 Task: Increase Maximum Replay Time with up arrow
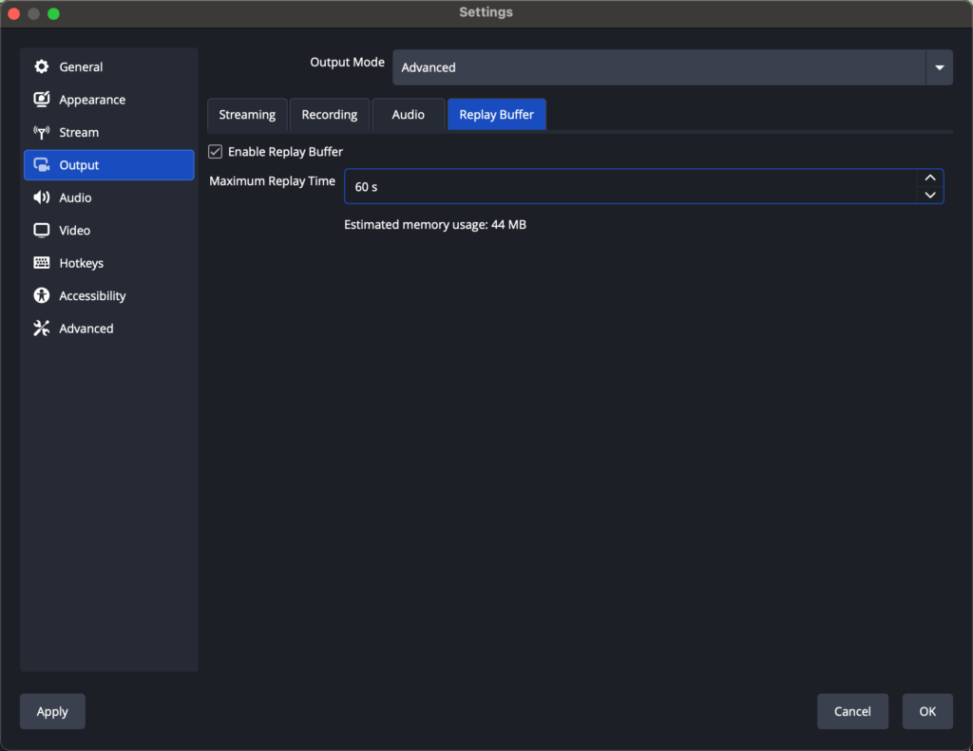tap(930, 177)
